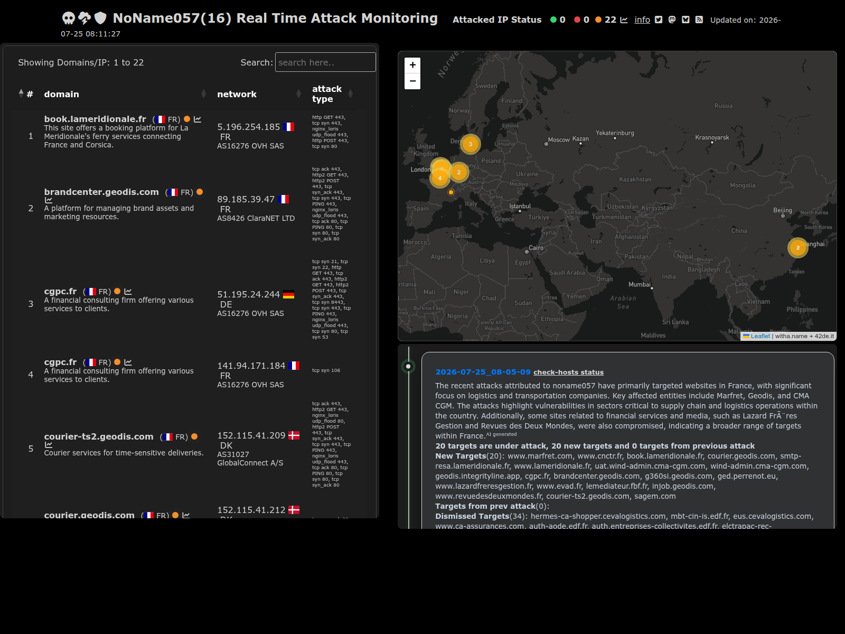Click the tcp syn 106 attack type cell
This screenshot has height=634, width=845.
click(326, 370)
